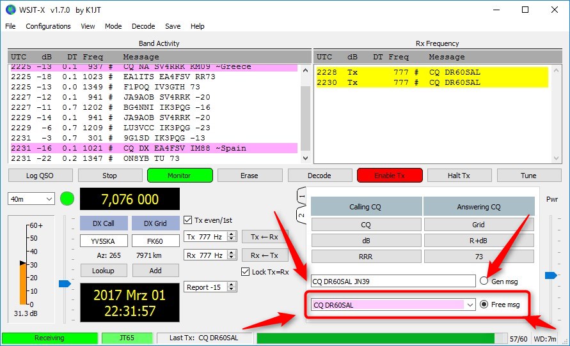This screenshot has width=570, height=346.
Task: Click the Lookup button
Action: coord(104,271)
